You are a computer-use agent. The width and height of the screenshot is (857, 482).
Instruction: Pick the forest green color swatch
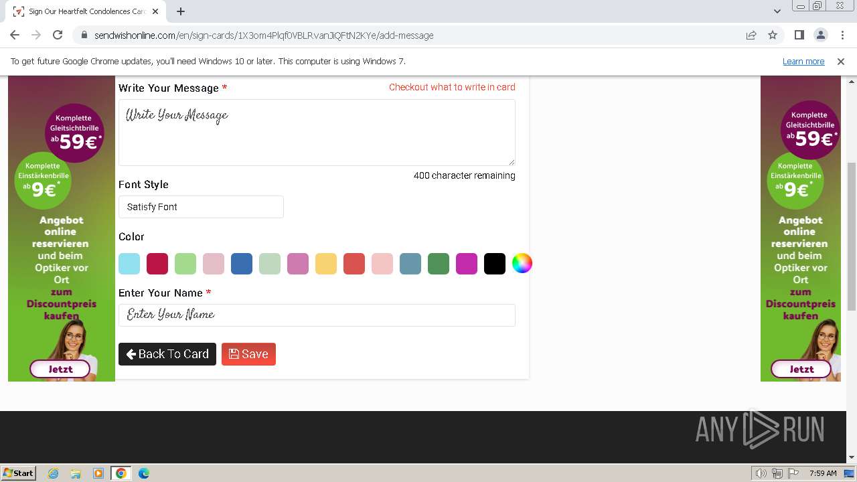[439, 264]
